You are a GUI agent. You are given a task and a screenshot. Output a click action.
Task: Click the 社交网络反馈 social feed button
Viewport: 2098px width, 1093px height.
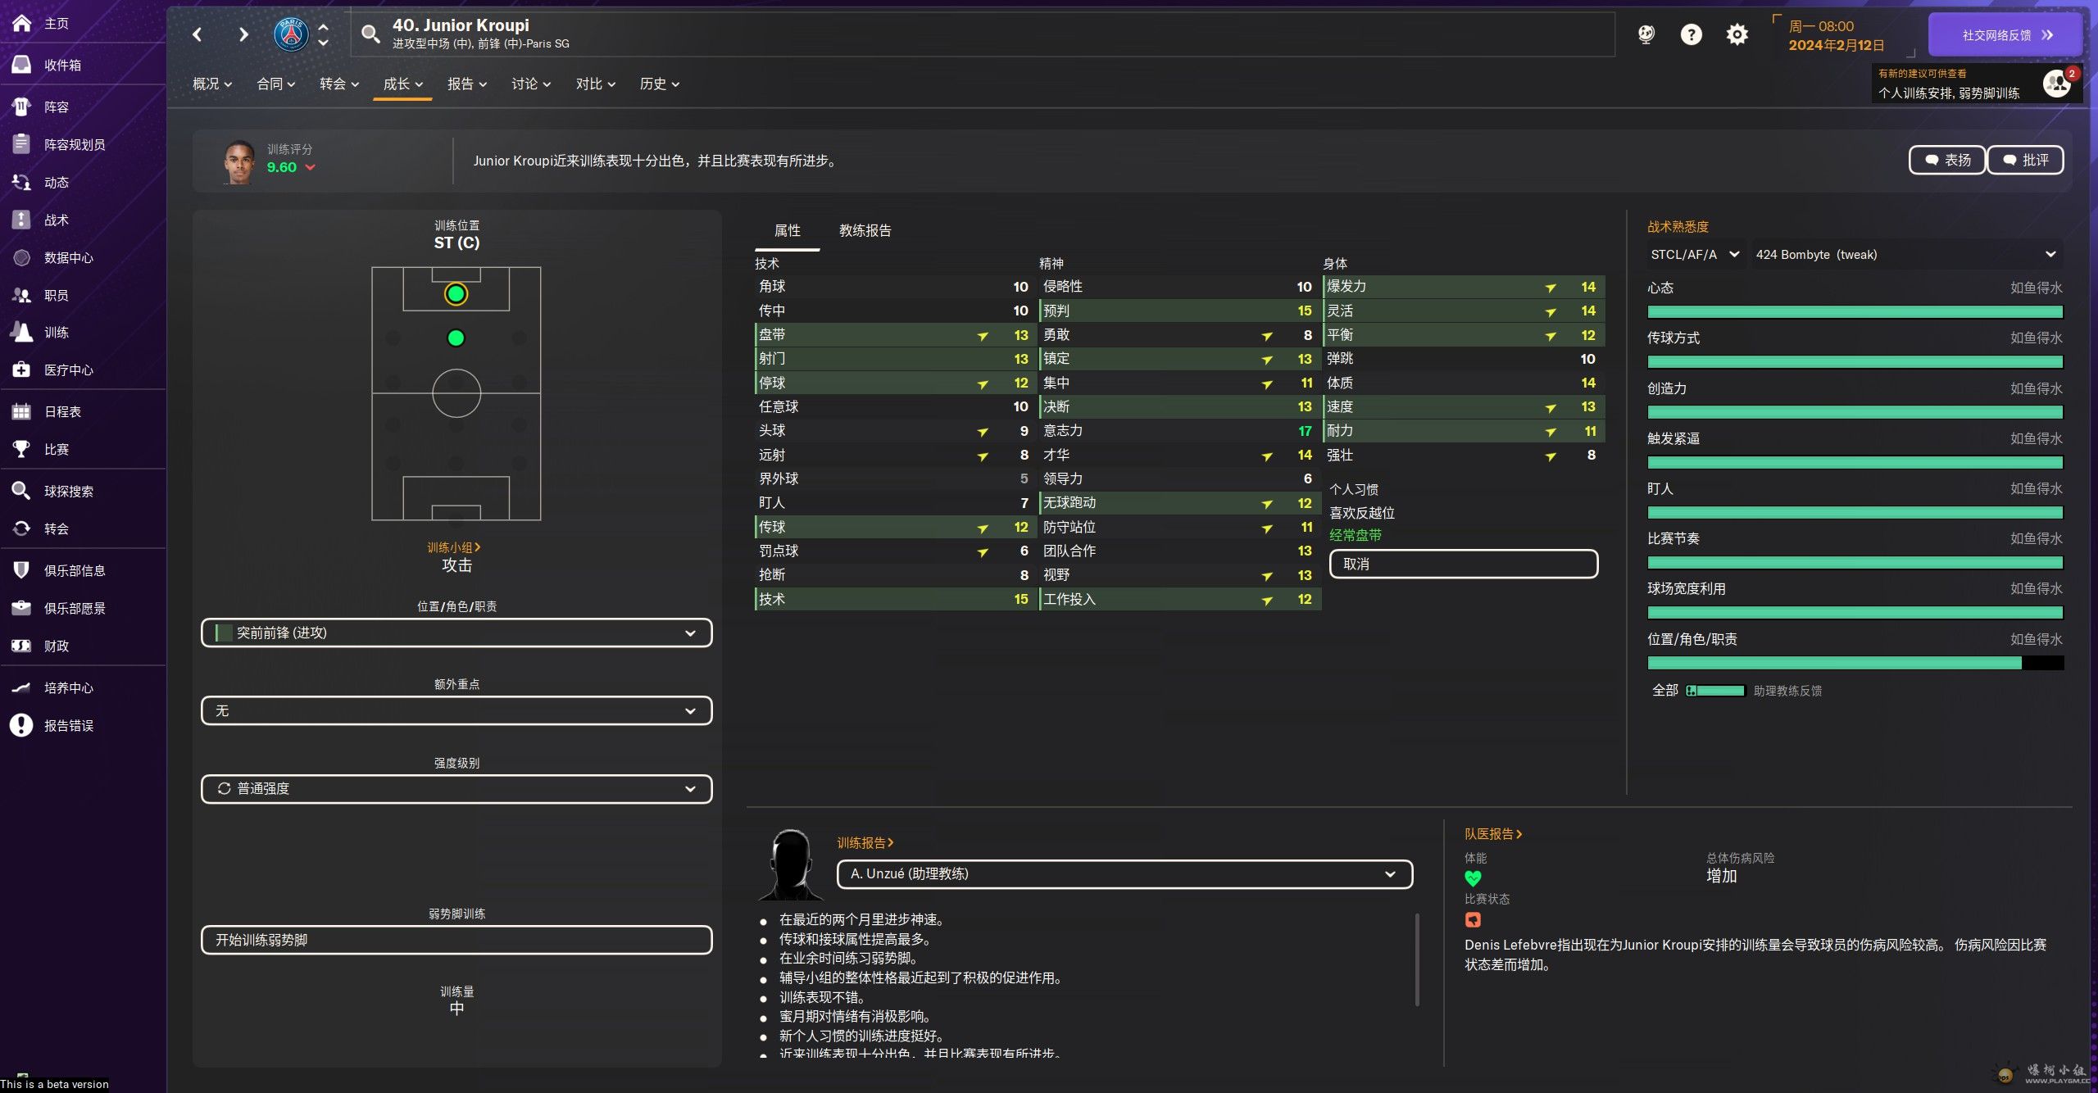tap(2005, 34)
